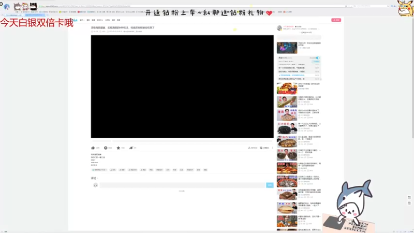The image size is (414, 233).
Task: Click inside the comment input field
Action: click(182, 185)
